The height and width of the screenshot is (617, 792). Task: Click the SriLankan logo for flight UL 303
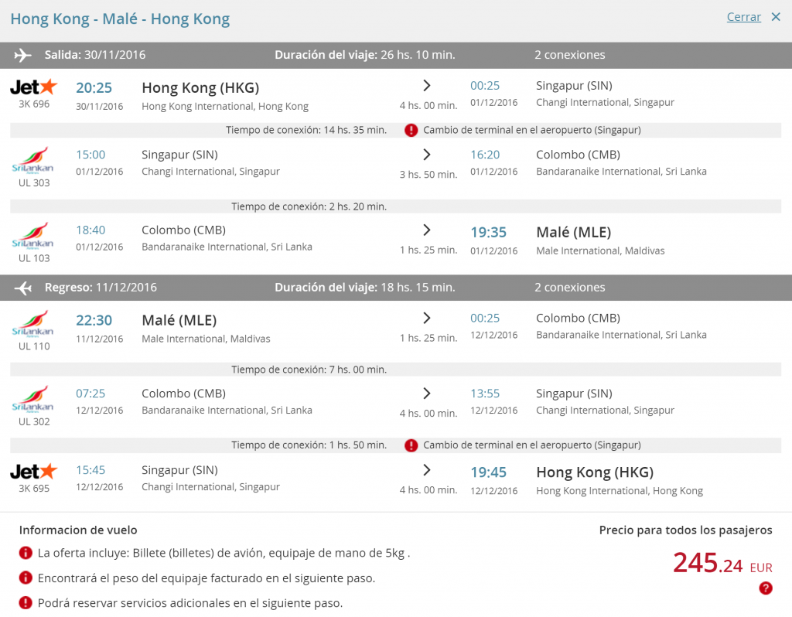point(32,160)
